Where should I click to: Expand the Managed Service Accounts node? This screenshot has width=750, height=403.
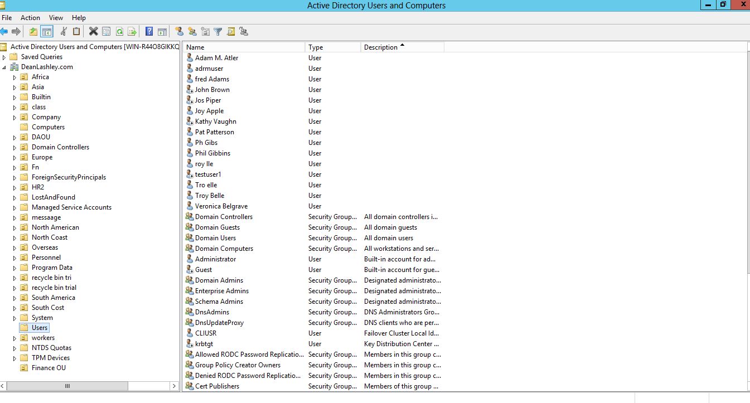[15, 207]
